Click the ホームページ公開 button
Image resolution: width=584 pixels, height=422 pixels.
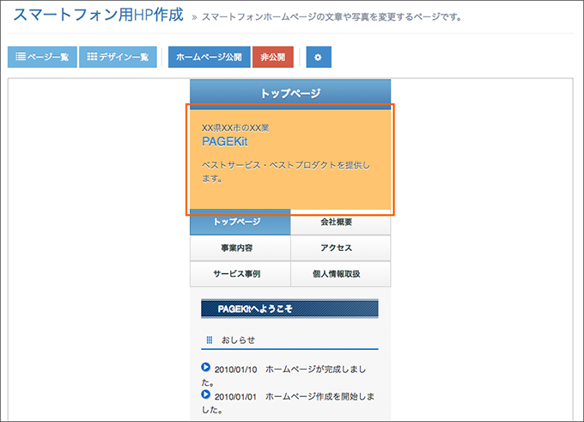point(209,57)
